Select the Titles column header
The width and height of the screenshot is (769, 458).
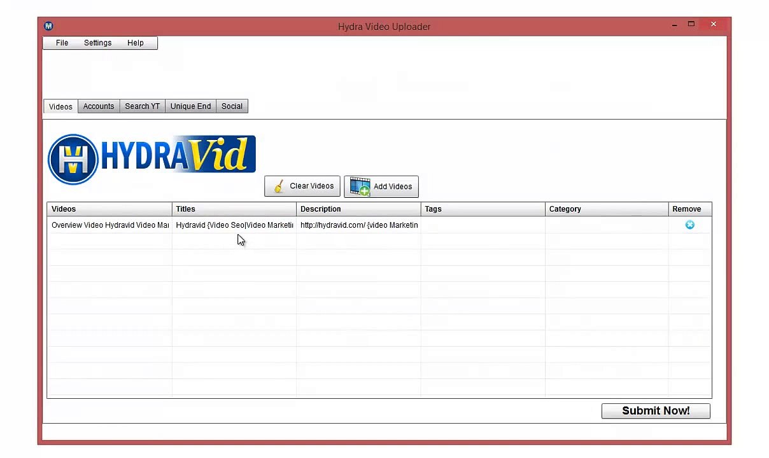pos(234,209)
